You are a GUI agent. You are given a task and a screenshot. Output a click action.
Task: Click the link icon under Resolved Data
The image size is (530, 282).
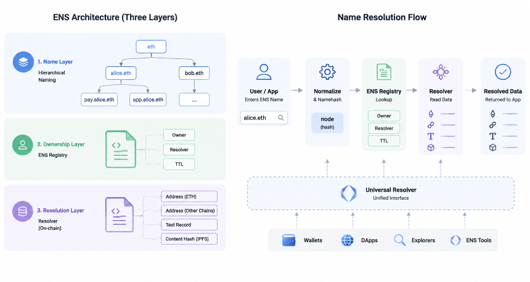pyautogui.click(x=493, y=125)
